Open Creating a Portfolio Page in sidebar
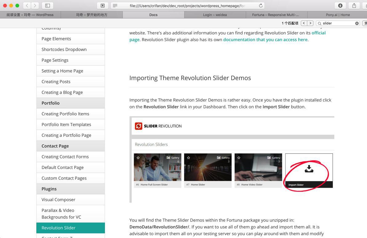The image size is (367, 238). tap(71, 135)
